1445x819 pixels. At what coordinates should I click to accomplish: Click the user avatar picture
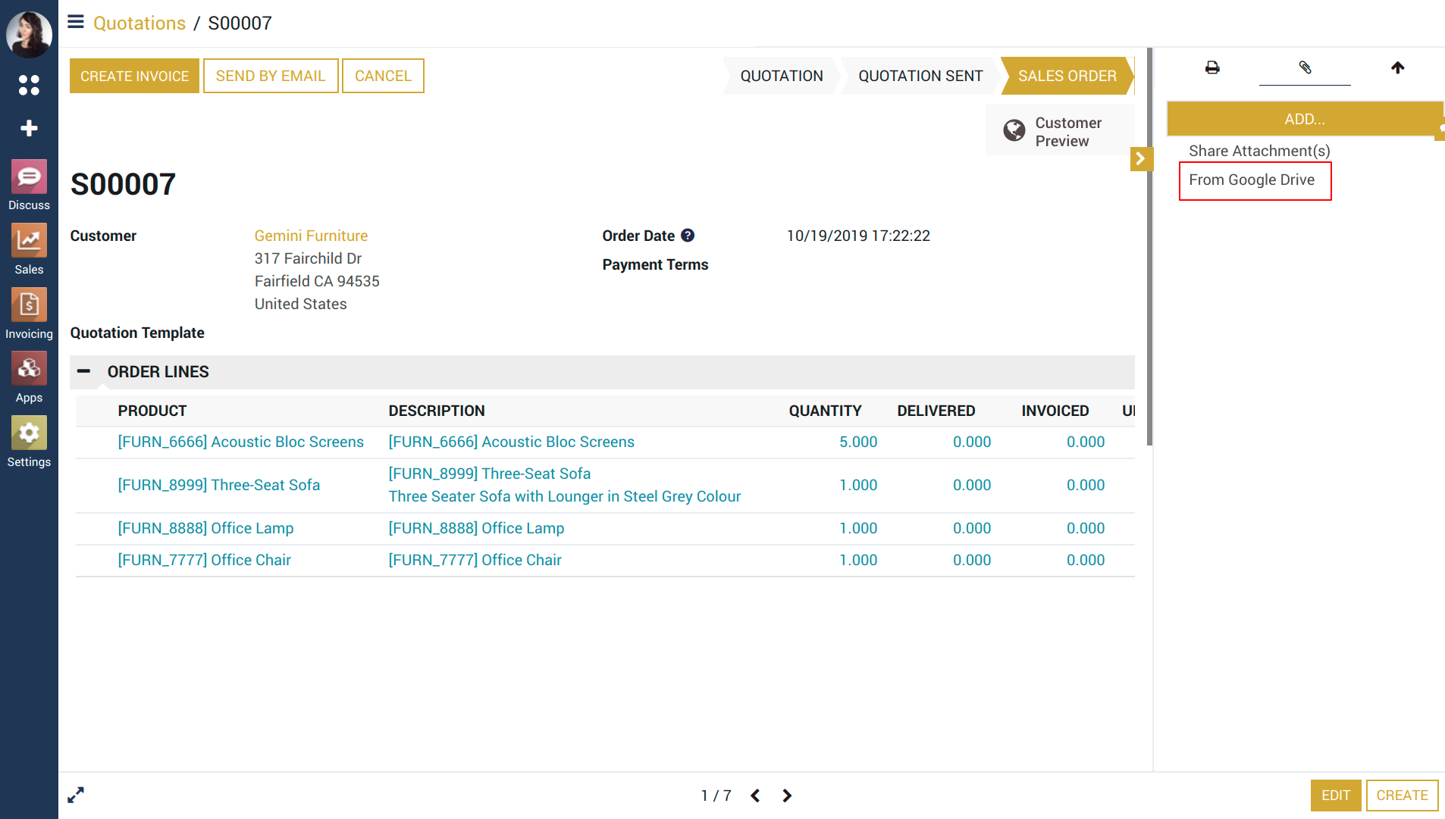pos(29,33)
